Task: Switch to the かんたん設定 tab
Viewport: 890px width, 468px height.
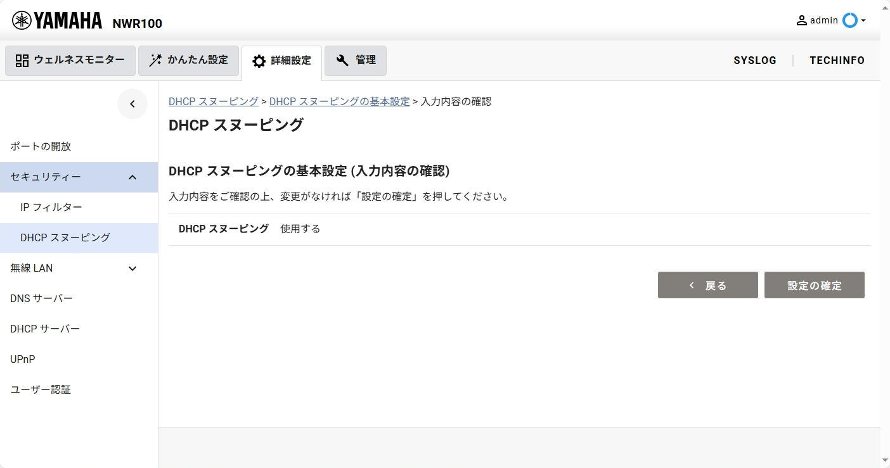Action: pyautogui.click(x=188, y=61)
